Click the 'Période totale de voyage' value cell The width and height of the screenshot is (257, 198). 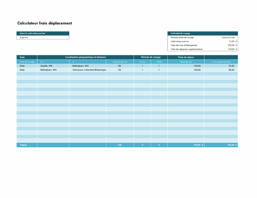click(x=228, y=37)
